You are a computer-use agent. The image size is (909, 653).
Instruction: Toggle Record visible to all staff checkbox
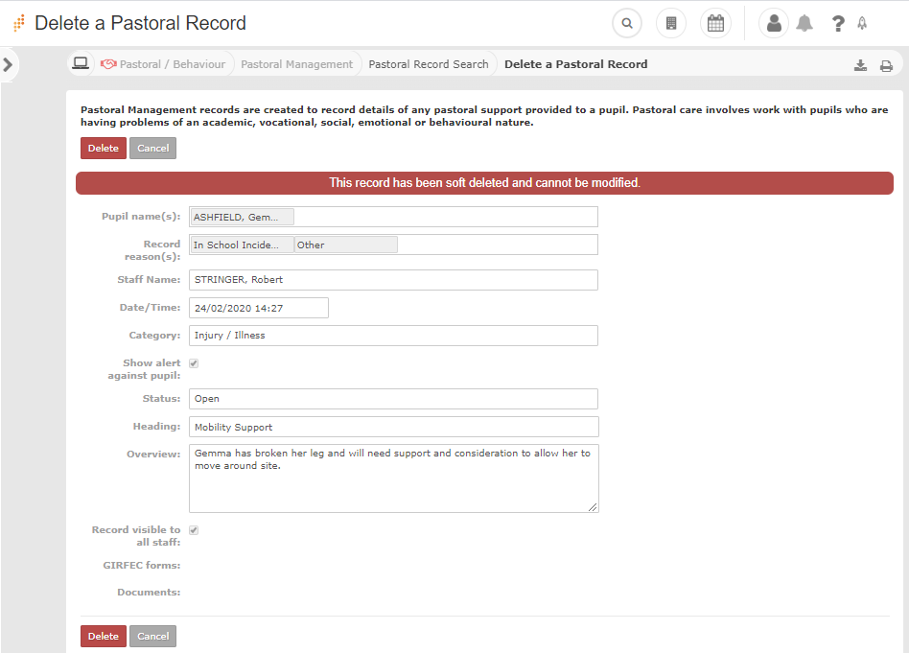(194, 530)
